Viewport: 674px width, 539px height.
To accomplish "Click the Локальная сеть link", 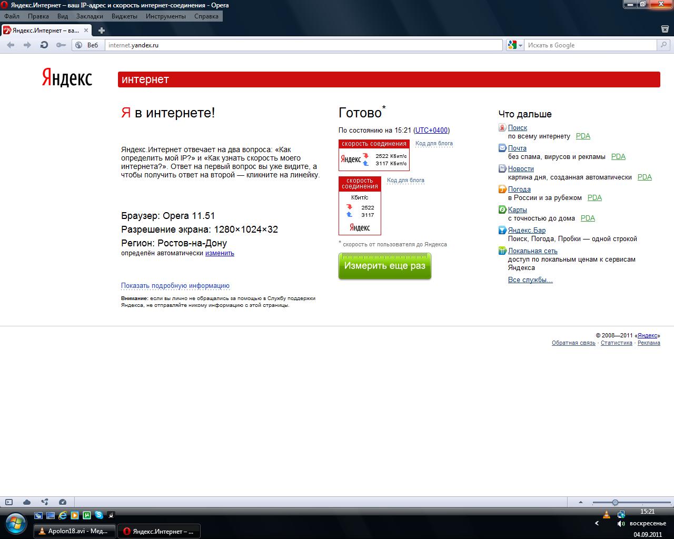I will coord(532,251).
